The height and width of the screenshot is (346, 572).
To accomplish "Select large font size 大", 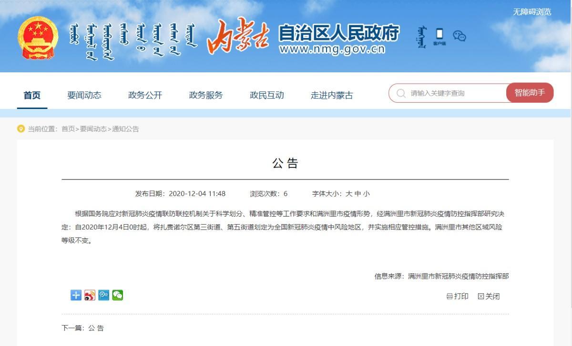I will coord(348,194).
